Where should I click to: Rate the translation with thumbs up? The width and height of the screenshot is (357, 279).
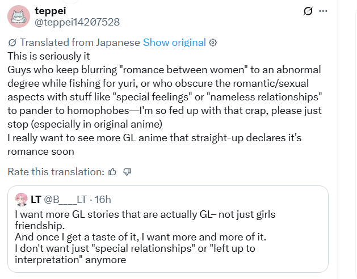(112, 172)
